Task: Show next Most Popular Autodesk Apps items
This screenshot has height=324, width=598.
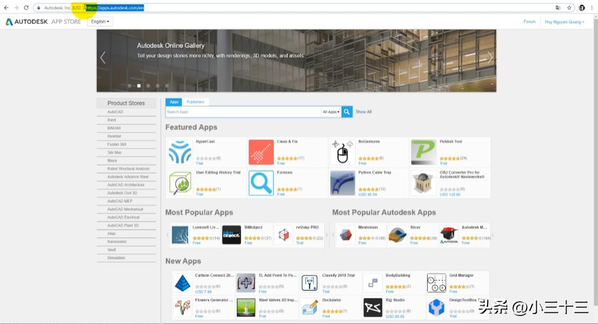Action: (x=493, y=235)
